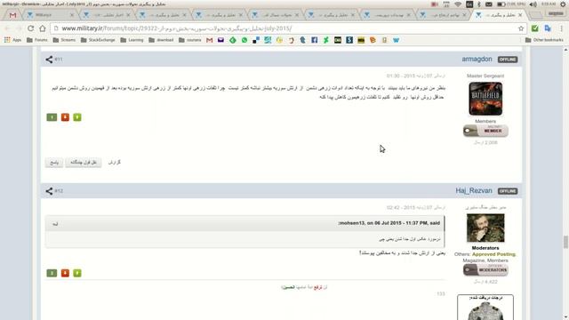The height and width of the screenshot is (320, 569).
Task: Open the Delicious bookmark icon
Action: [x=256, y=40]
